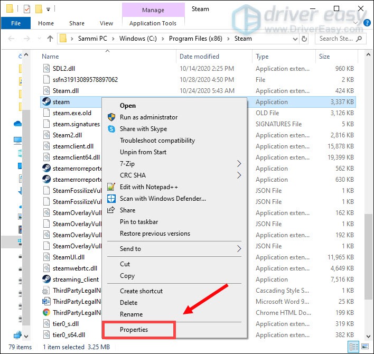Image resolution: width=374 pixels, height=354 pixels.
Task: Click the tier0_s.dll file icon
Action: pyautogui.click(x=46, y=323)
